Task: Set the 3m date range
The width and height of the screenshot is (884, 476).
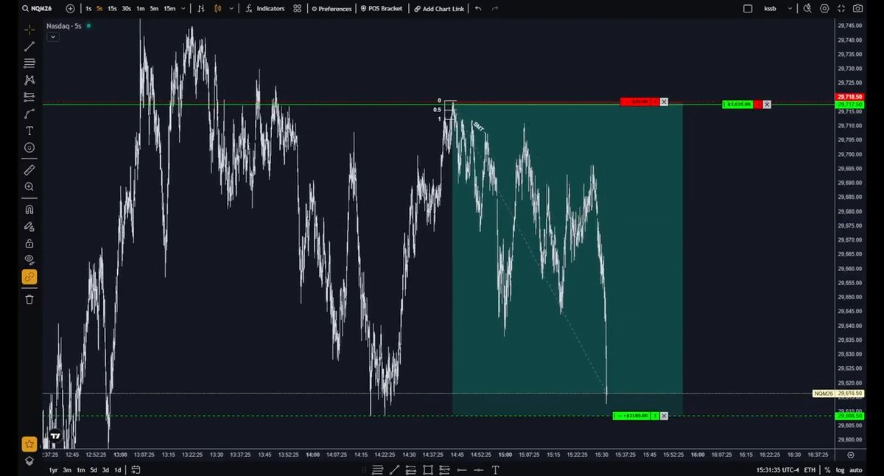Action: [67, 470]
